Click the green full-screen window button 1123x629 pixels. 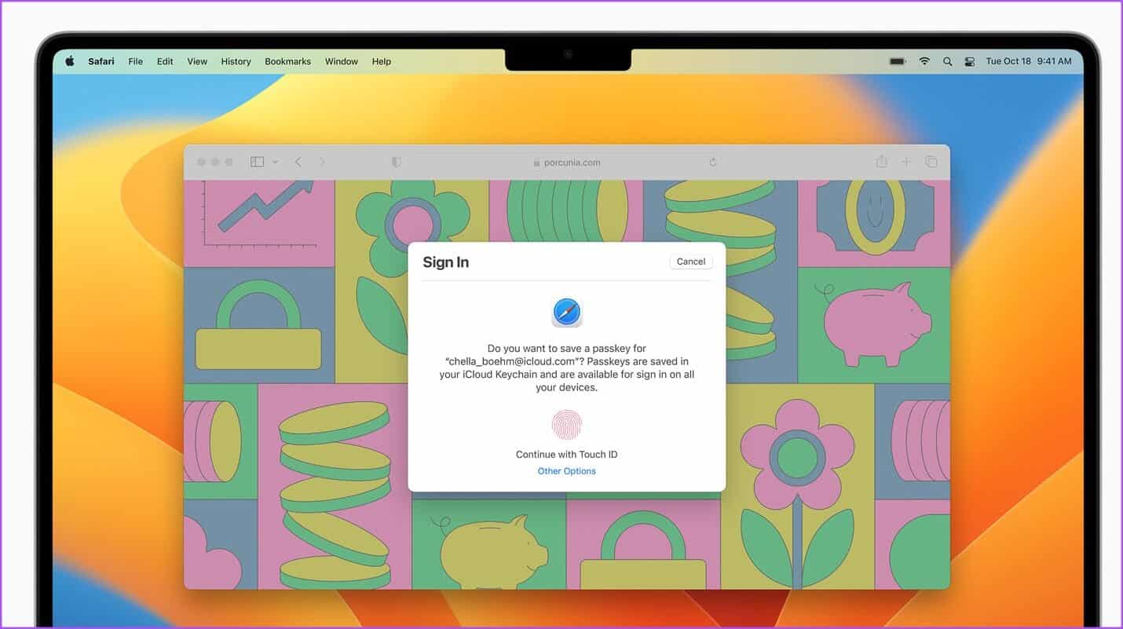(x=229, y=162)
